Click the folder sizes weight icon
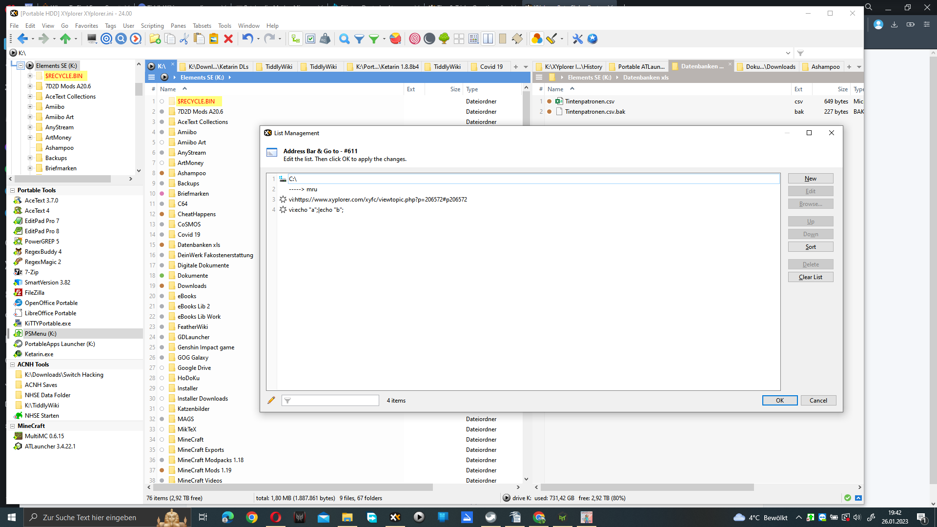This screenshot has height=527, width=937. (x=325, y=39)
